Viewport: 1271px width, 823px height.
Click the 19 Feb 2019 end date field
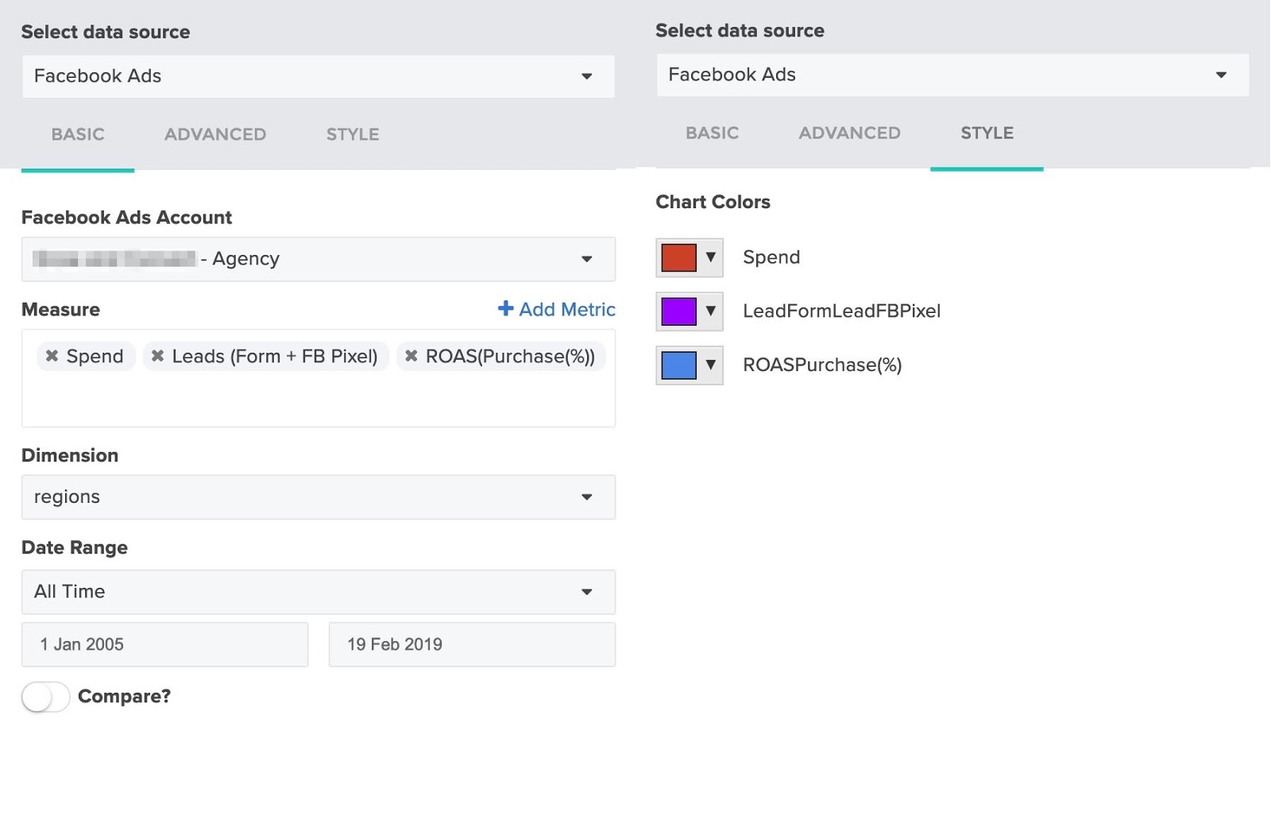coord(471,644)
